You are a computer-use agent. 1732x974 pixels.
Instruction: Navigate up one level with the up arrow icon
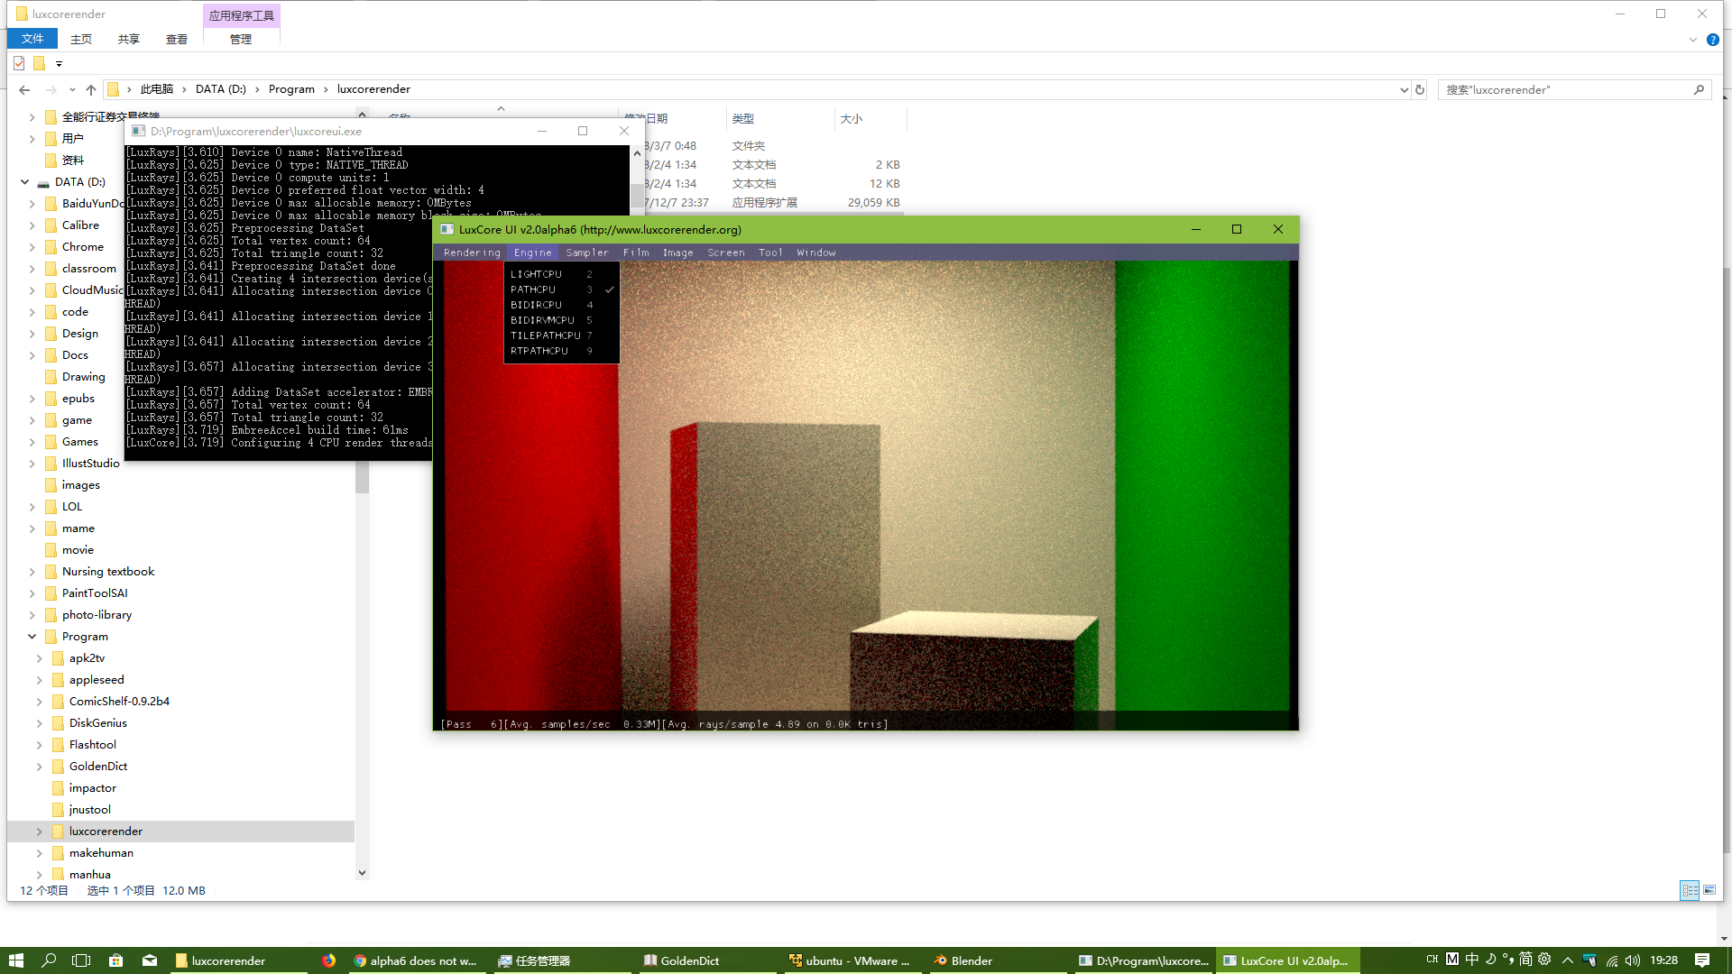tap(91, 89)
